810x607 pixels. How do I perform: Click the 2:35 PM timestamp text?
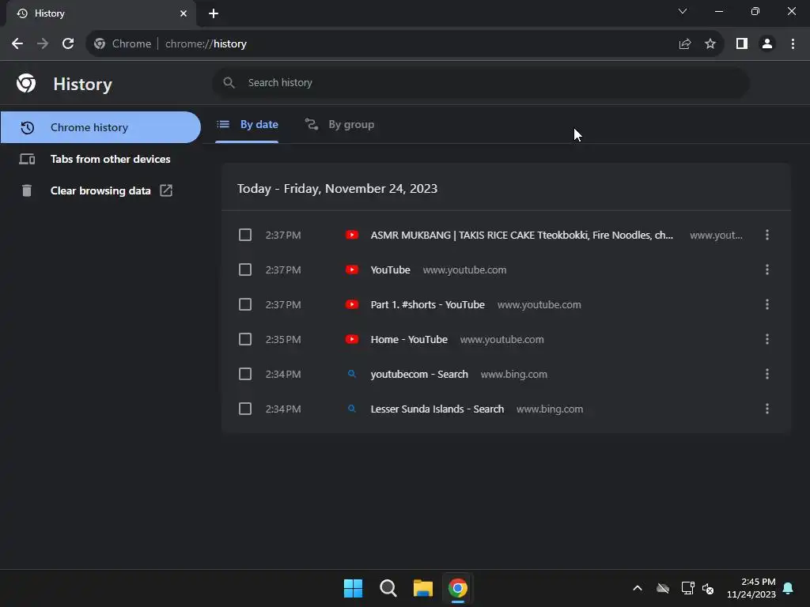pos(283,340)
